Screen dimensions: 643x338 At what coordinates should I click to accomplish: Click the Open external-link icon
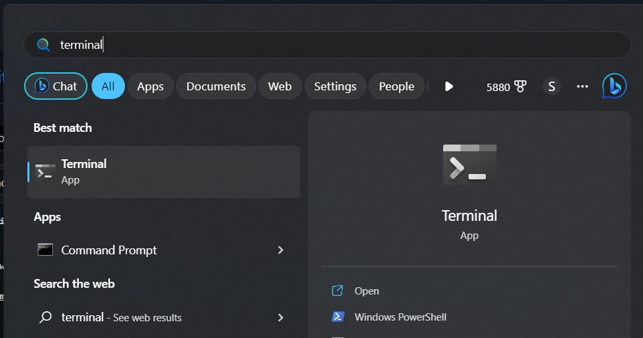tap(337, 290)
